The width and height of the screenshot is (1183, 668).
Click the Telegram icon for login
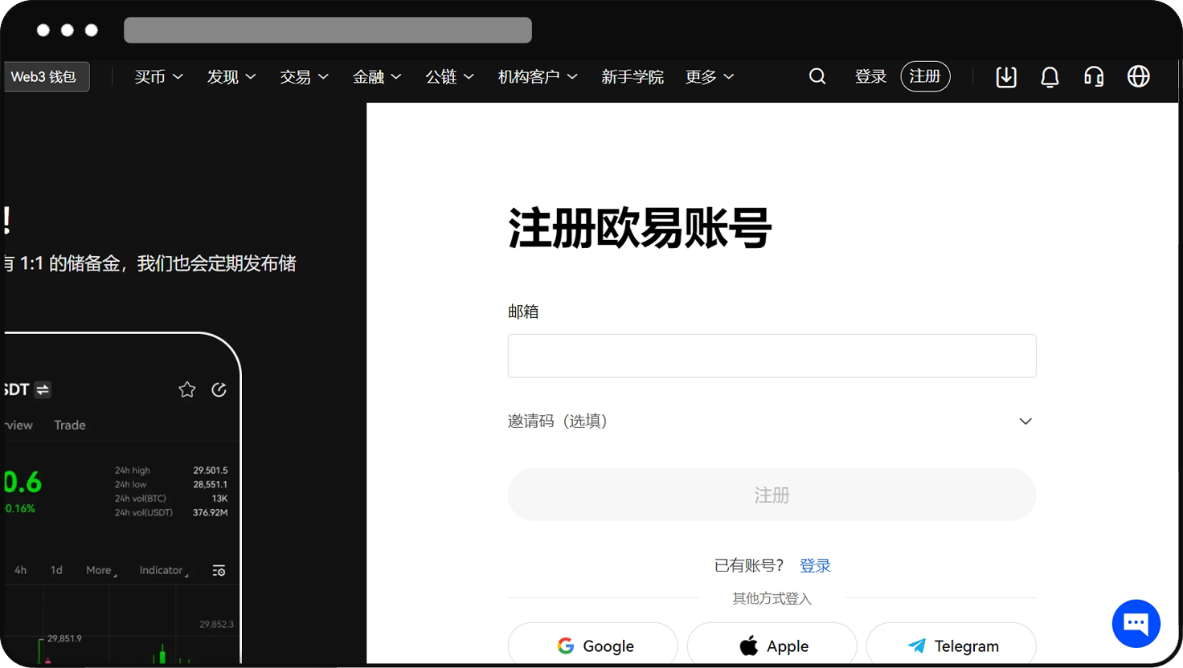pos(915,646)
